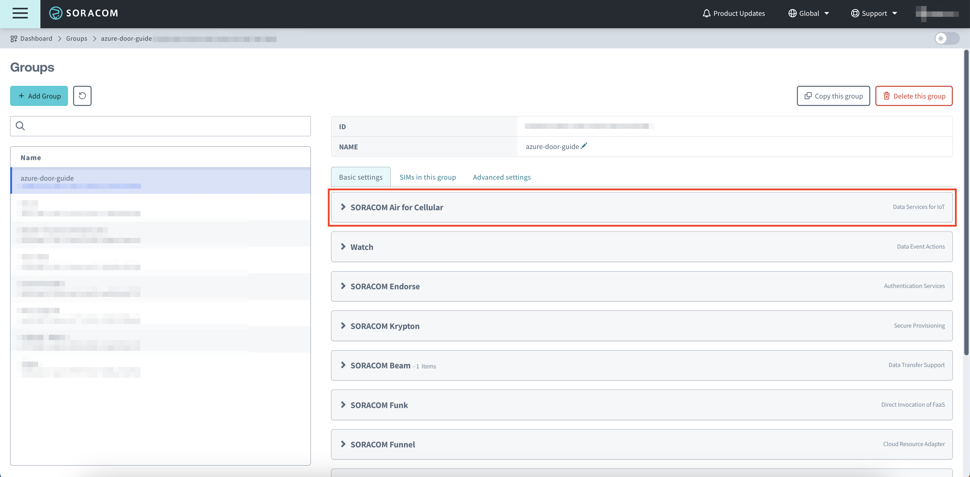Viewport: 970px width, 477px height.
Task: Toggle the light/dark theme switch
Action: click(x=947, y=38)
